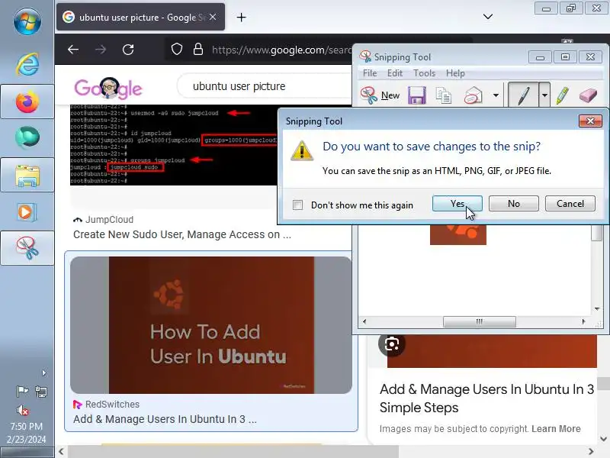Click the Action Center flag icon

22,391
